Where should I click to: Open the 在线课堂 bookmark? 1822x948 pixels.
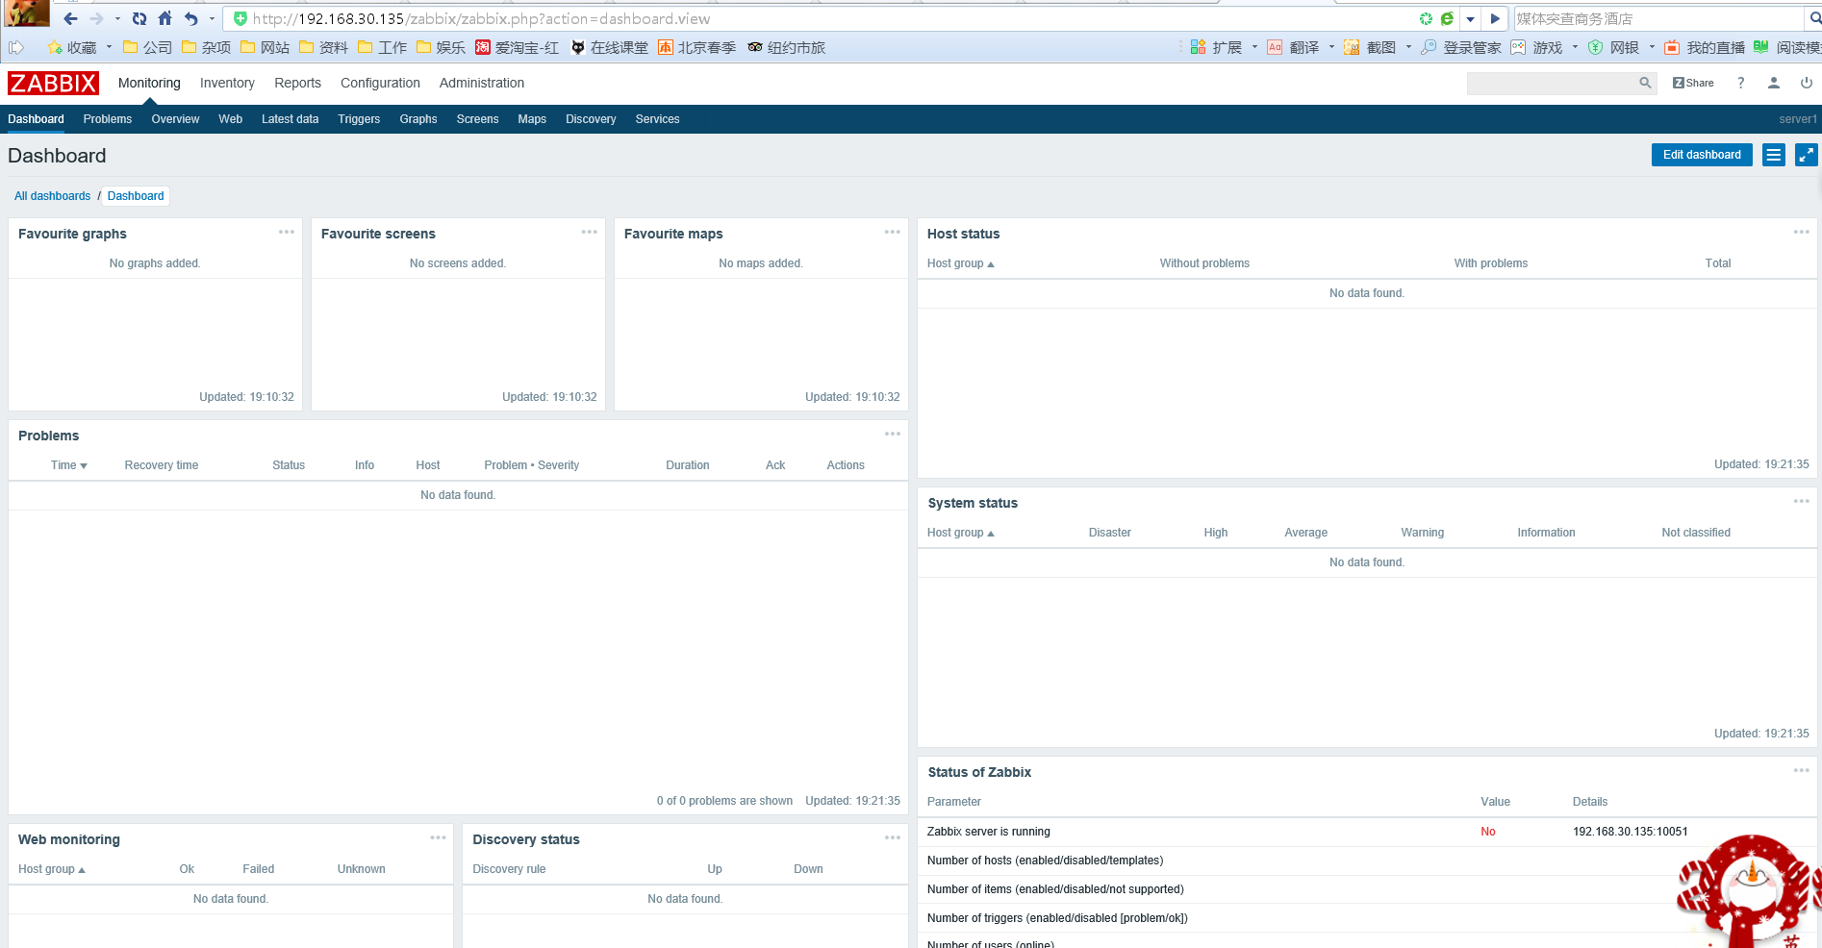[610, 47]
